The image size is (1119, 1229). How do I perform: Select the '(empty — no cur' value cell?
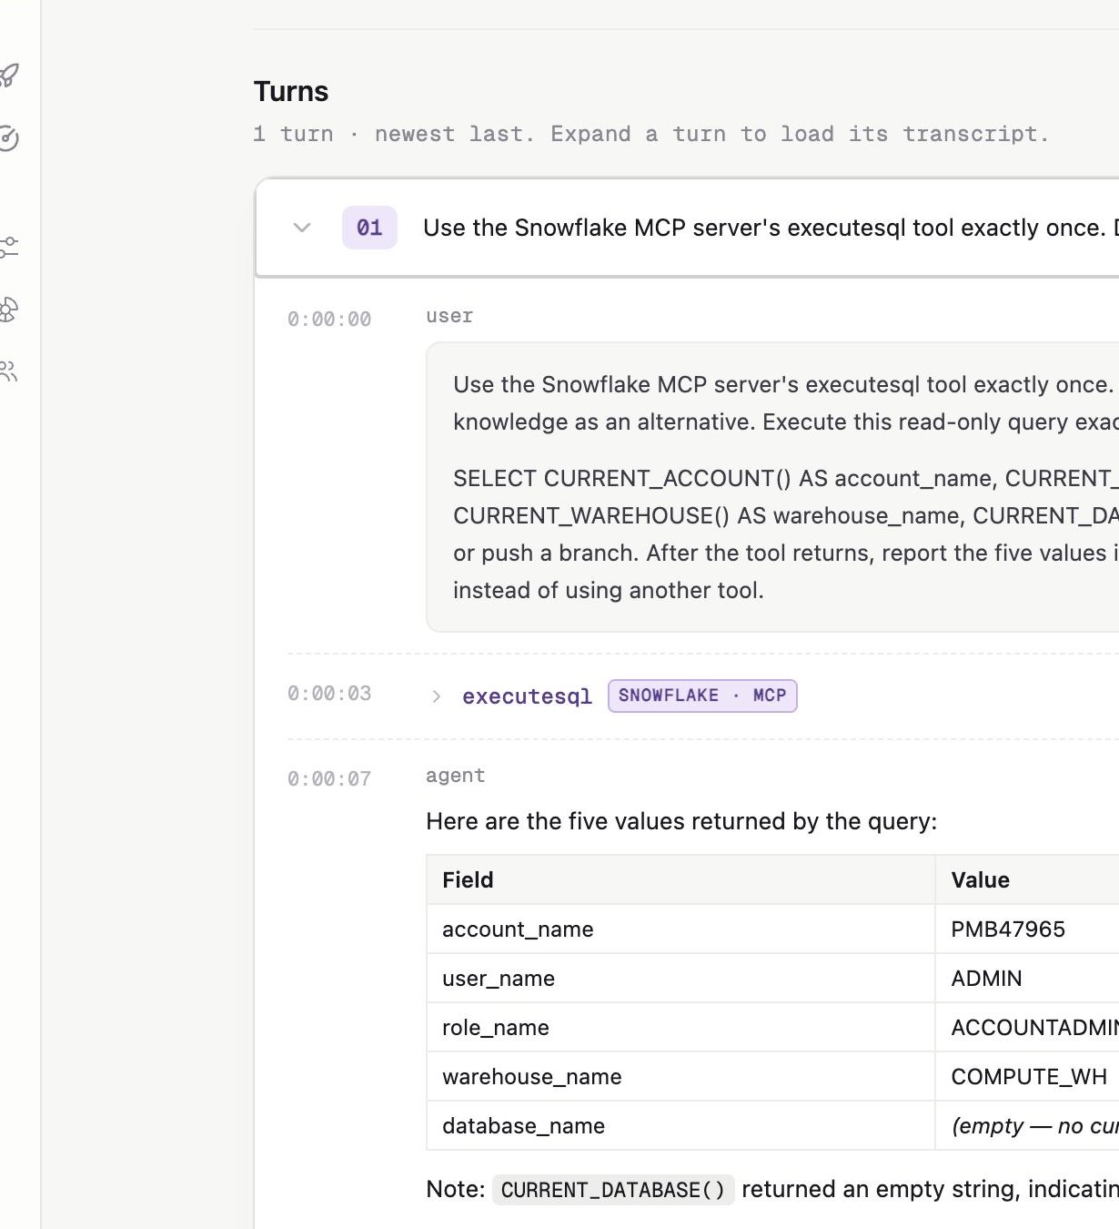[x=1027, y=1126]
